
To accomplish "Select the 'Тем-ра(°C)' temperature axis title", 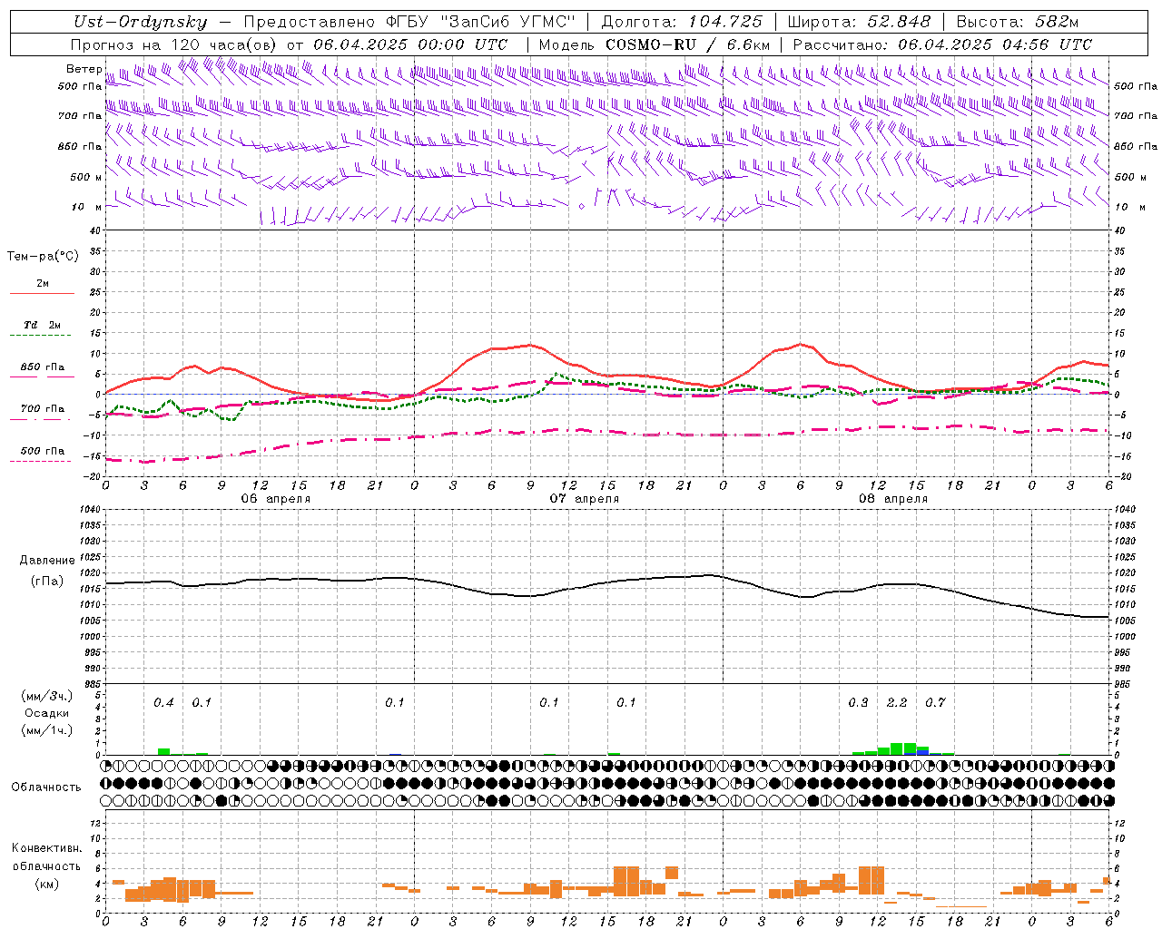I will 43,257.
